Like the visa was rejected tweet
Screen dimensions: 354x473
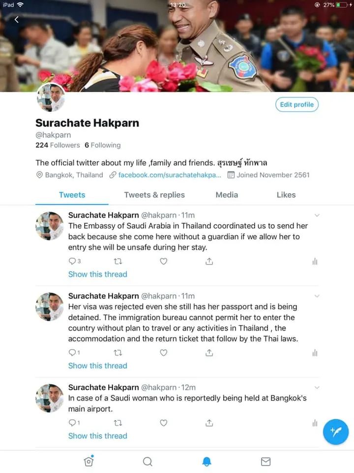point(163,353)
